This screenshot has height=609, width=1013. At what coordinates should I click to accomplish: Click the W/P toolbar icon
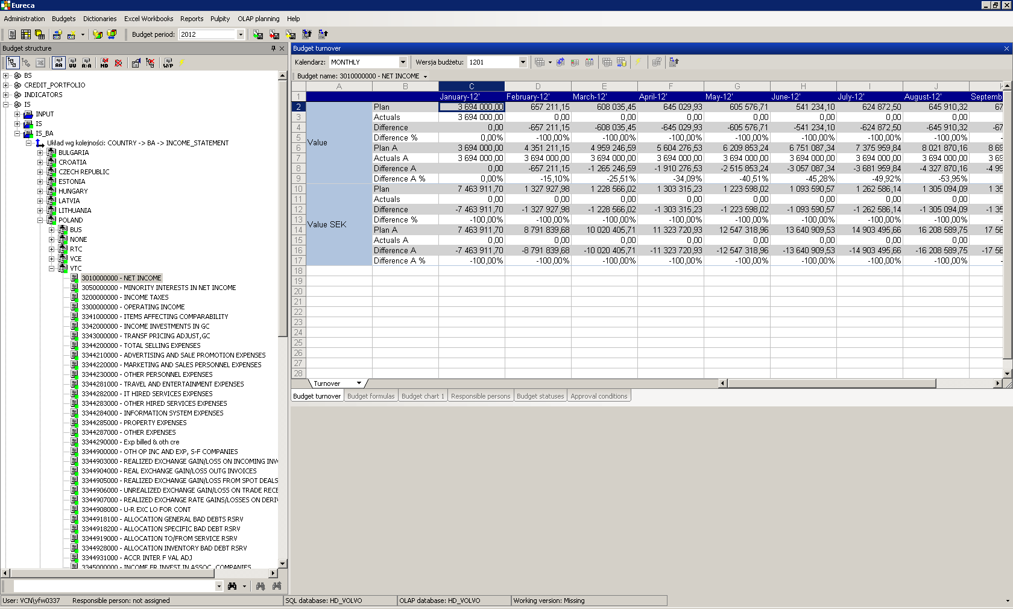click(x=168, y=63)
